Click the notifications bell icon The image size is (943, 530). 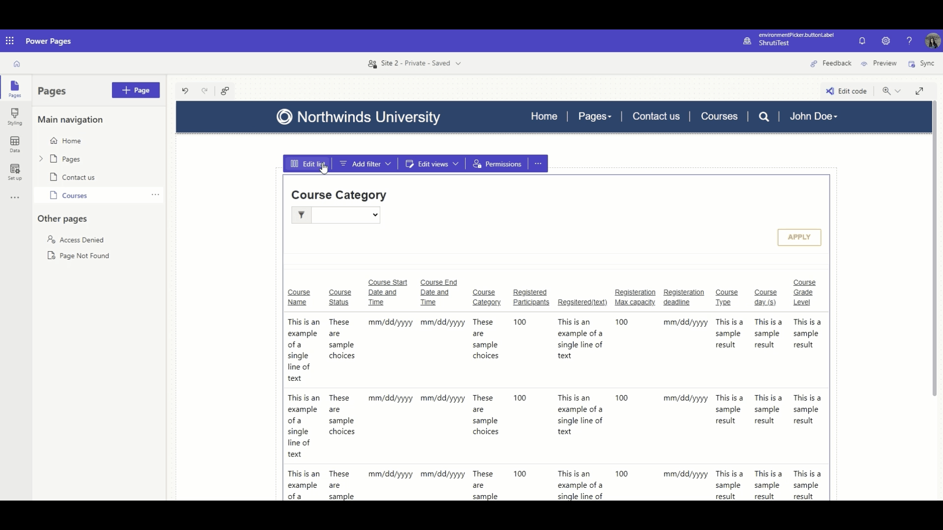coord(862,41)
